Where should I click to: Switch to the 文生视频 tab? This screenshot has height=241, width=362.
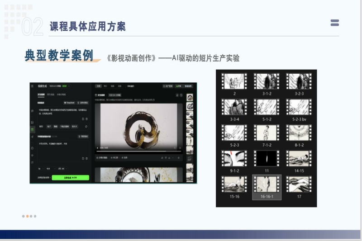click(41, 95)
